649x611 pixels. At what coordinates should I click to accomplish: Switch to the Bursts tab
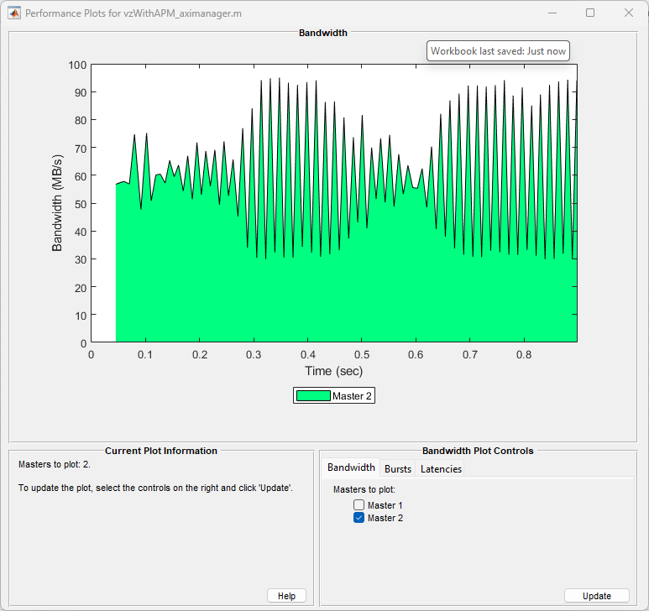(x=397, y=469)
